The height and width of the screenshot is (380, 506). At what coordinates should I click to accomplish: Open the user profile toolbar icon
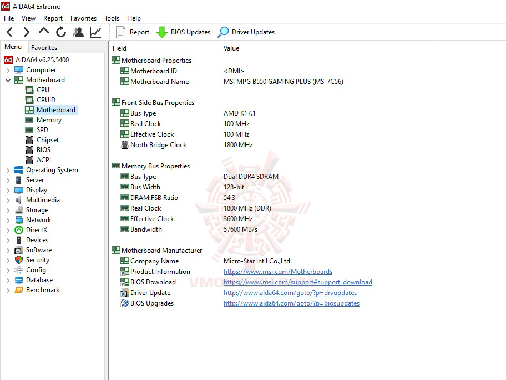[78, 32]
